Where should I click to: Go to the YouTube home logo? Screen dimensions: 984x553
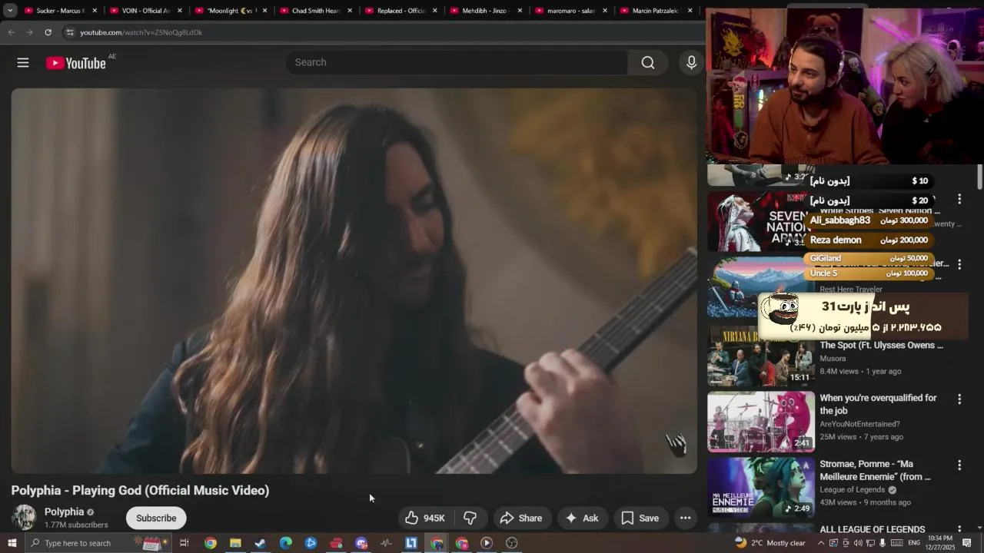[x=75, y=63]
